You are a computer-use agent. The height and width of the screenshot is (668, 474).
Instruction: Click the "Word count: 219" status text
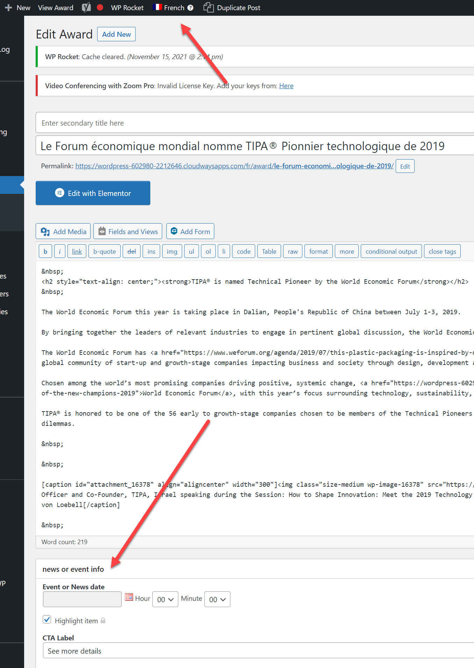pos(64,542)
